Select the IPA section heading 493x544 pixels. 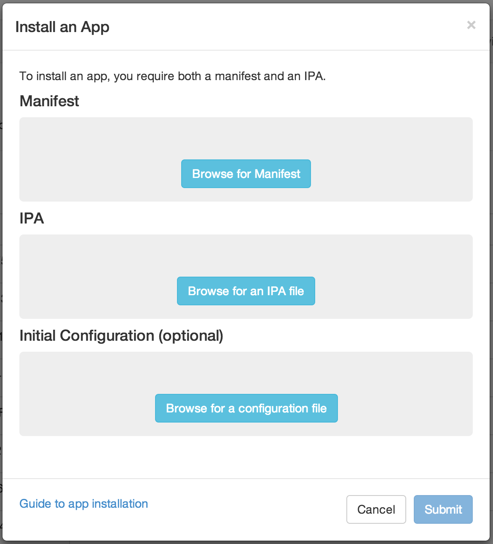pyautogui.click(x=32, y=218)
